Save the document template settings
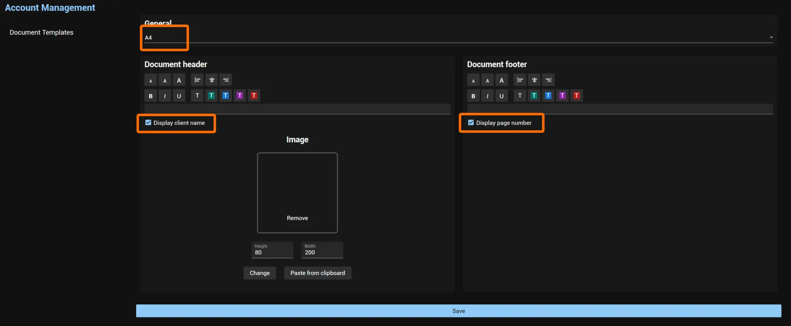Screen dimensions: 791x326 click(x=459, y=311)
